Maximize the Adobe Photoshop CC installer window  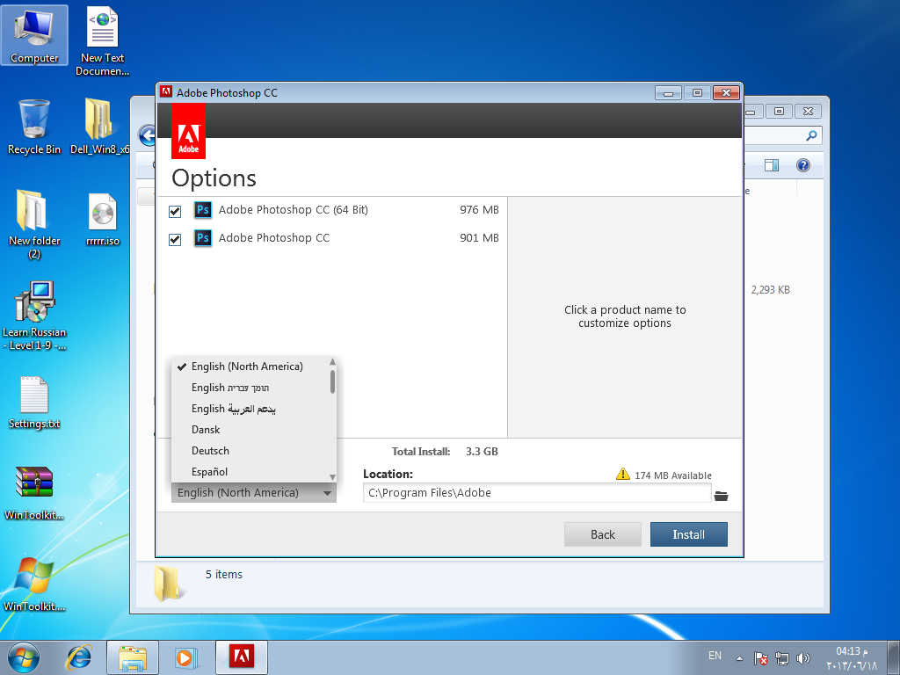click(697, 93)
